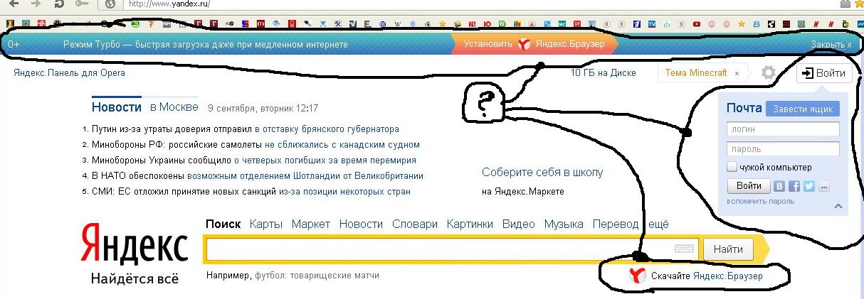Click the red Yandex browser icon near Скачайте
Screen dimensions: 864x299
coord(638,276)
